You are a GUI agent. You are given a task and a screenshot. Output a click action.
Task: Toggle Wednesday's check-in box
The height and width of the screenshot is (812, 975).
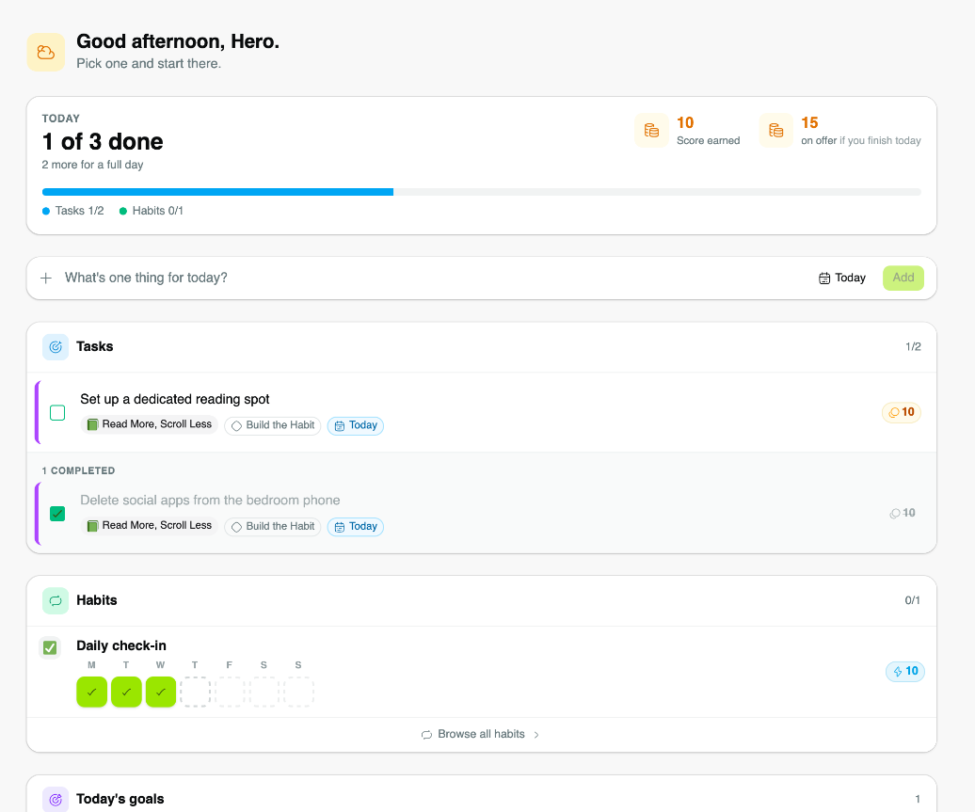point(161,692)
